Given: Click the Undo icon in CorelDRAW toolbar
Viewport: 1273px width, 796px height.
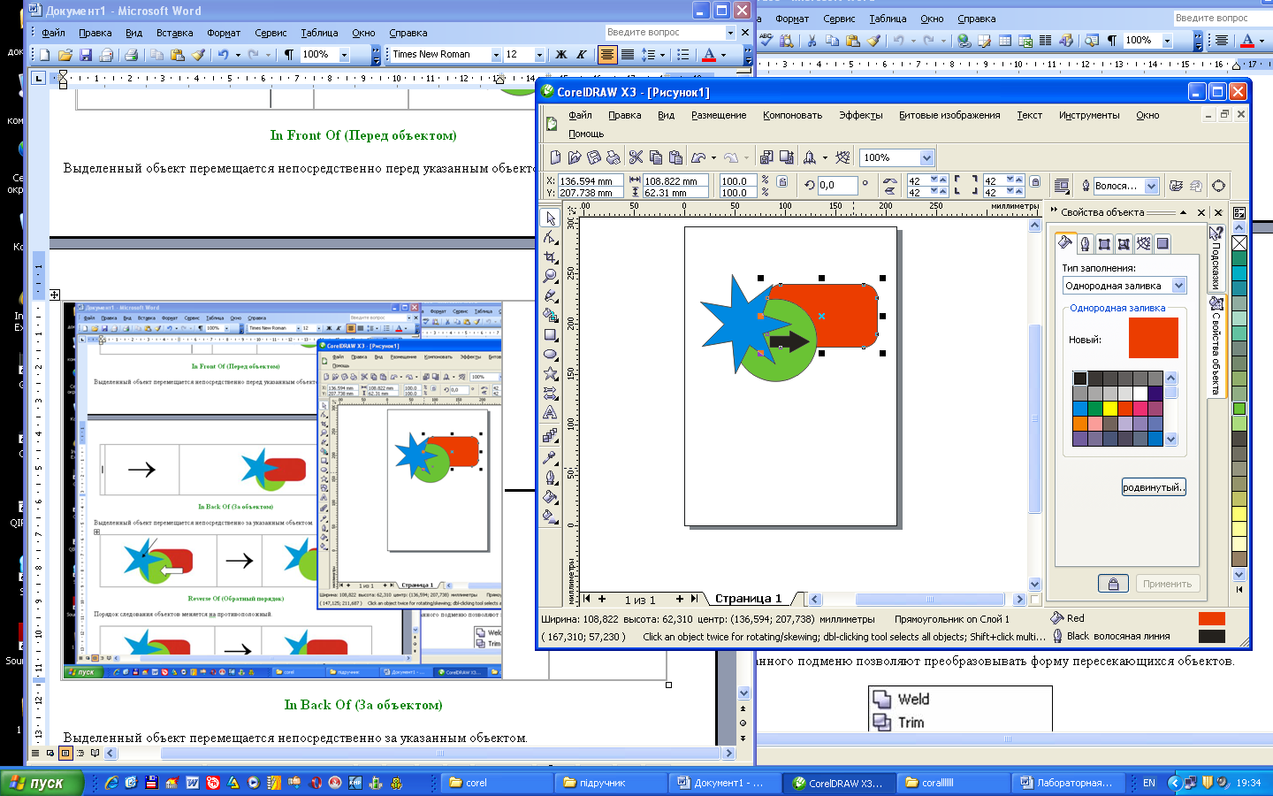Looking at the screenshot, I should (x=697, y=157).
